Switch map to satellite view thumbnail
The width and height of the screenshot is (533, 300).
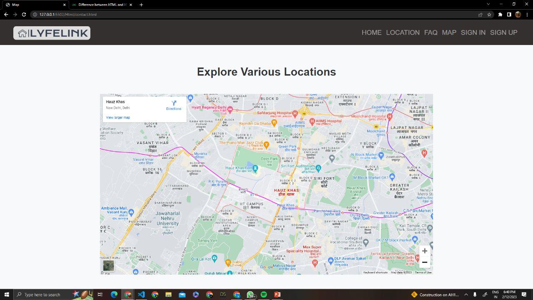click(108, 265)
